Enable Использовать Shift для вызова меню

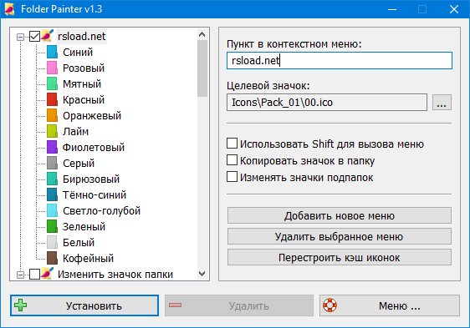(232, 144)
